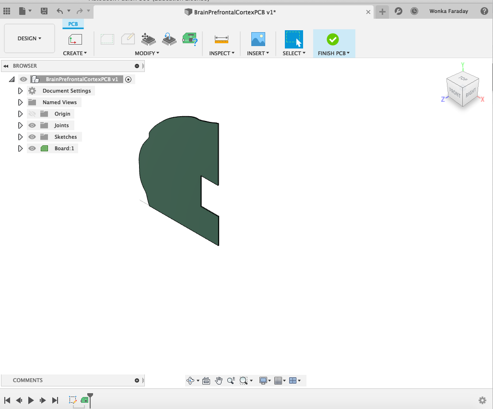Viewport: 493px width, 409px height.
Task: Switch to the PCB ribbon tab
Action: click(73, 24)
